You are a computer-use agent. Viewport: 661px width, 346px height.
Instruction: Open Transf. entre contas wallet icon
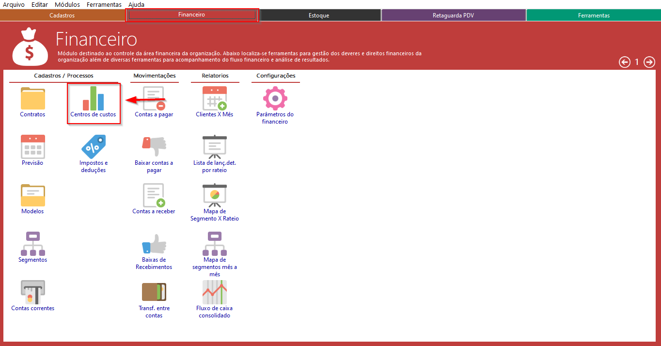(154, 292)
